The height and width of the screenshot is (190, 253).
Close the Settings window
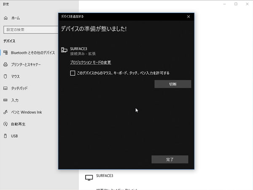pos(247,4)
